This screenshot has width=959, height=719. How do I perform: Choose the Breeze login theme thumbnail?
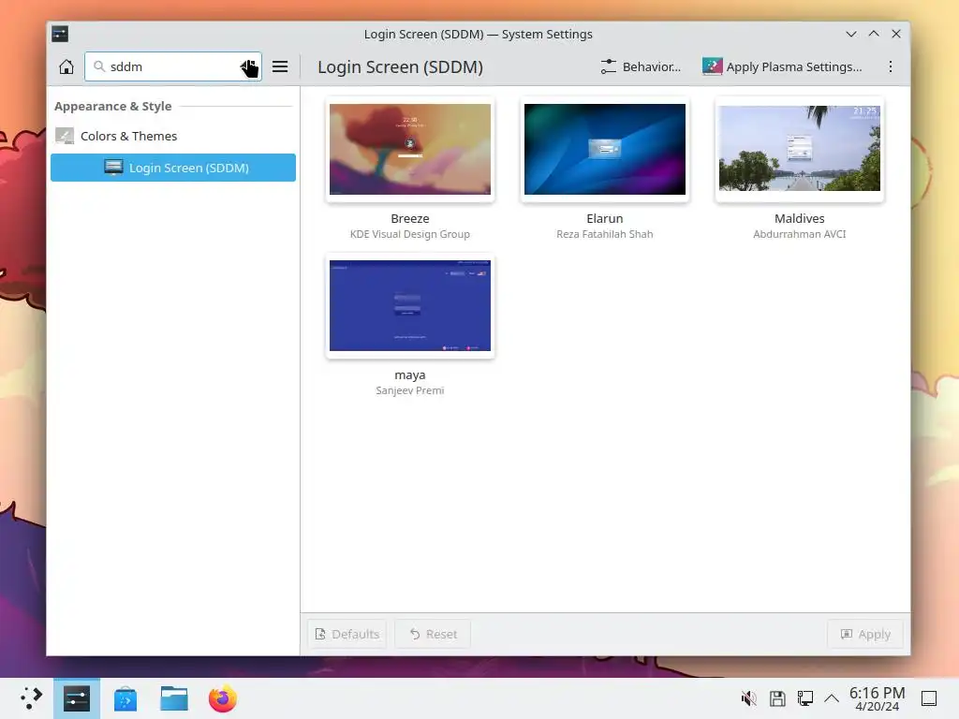(410, 149)
